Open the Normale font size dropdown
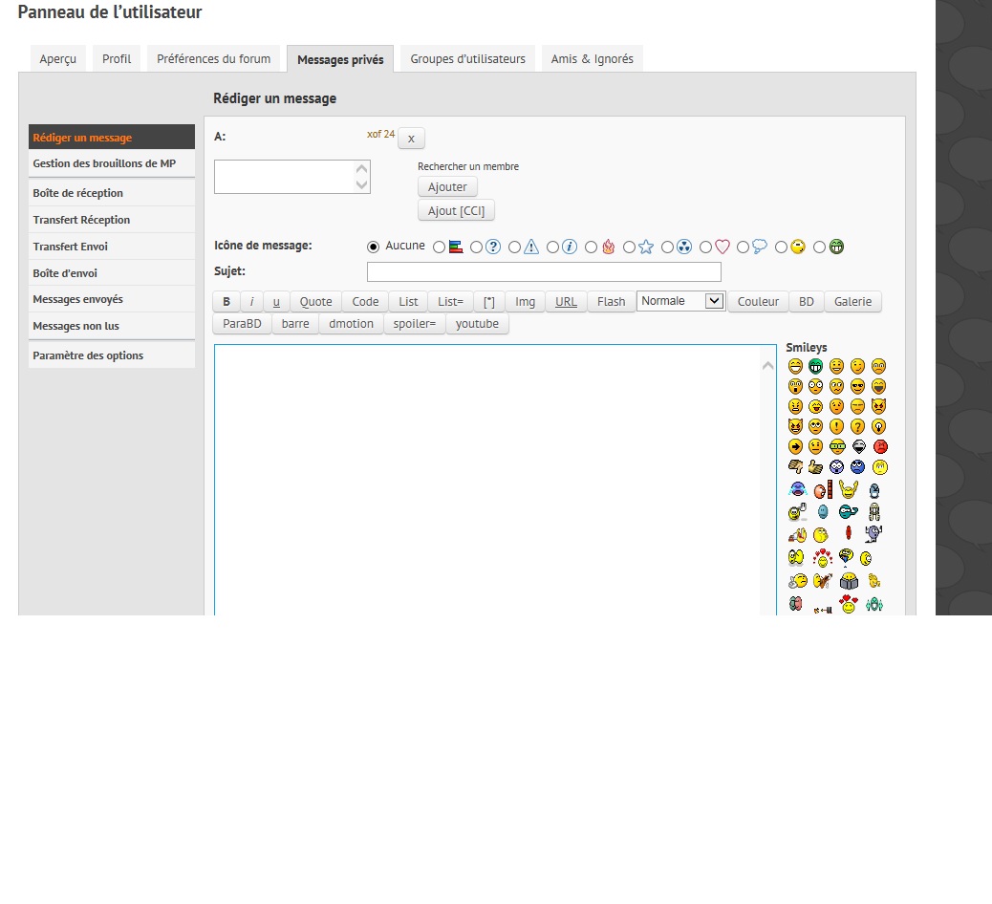Screen dimensions: 992x904 (681, 301)
